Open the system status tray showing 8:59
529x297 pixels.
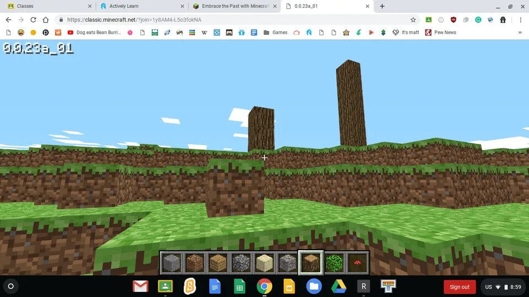[x=503, y=287]
